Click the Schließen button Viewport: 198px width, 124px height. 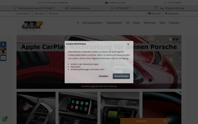coord(103,76)
